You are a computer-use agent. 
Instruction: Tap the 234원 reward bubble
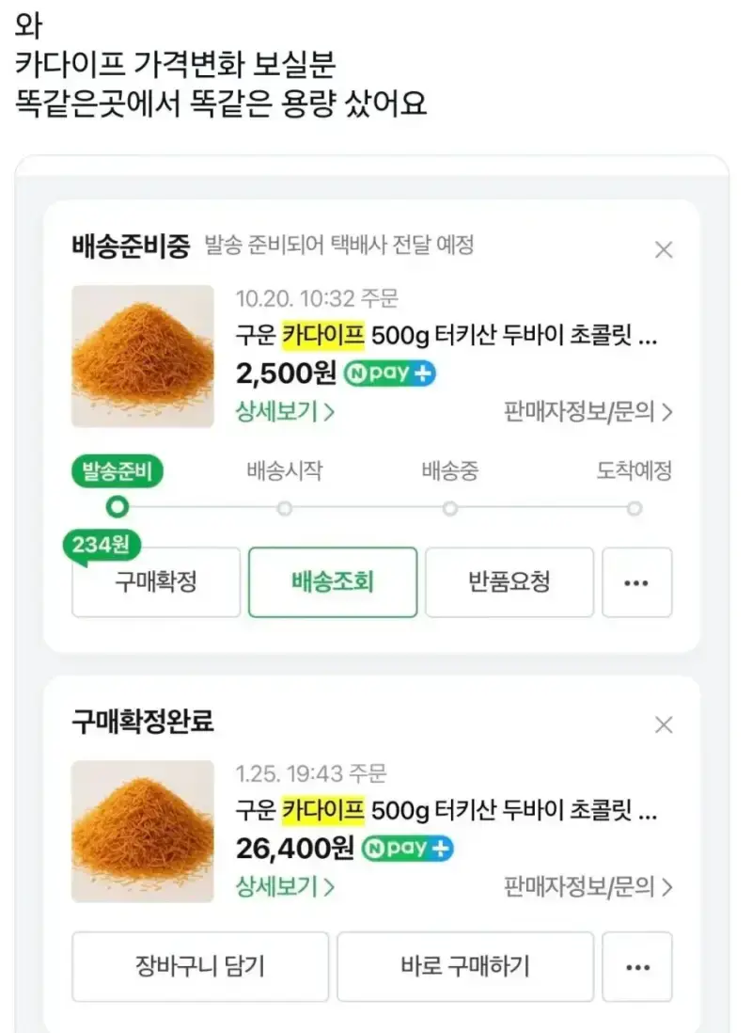(x=102, y=546)
